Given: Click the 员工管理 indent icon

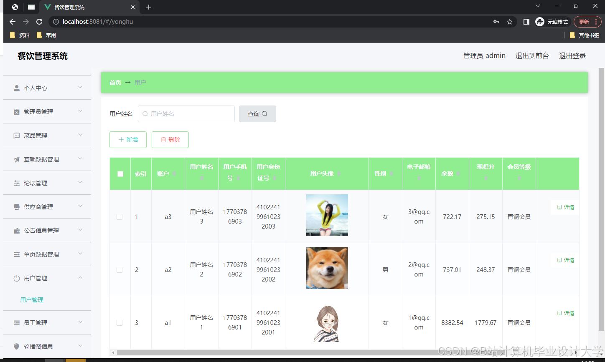Looking at the screenshot, I should (17, 323).
